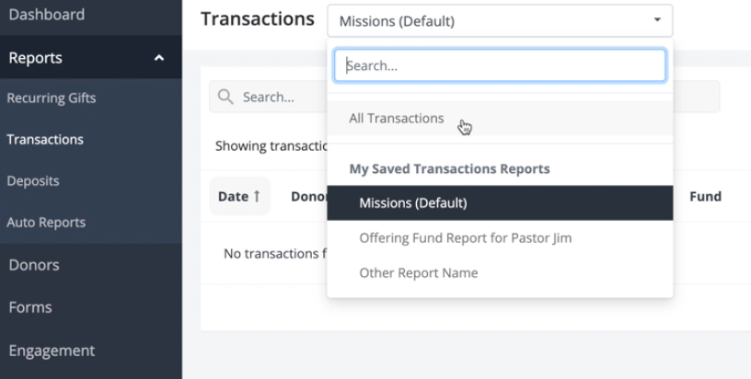Select All Transactions option
This screenshot has height=379, width=751.
click(x=397, y=119)
